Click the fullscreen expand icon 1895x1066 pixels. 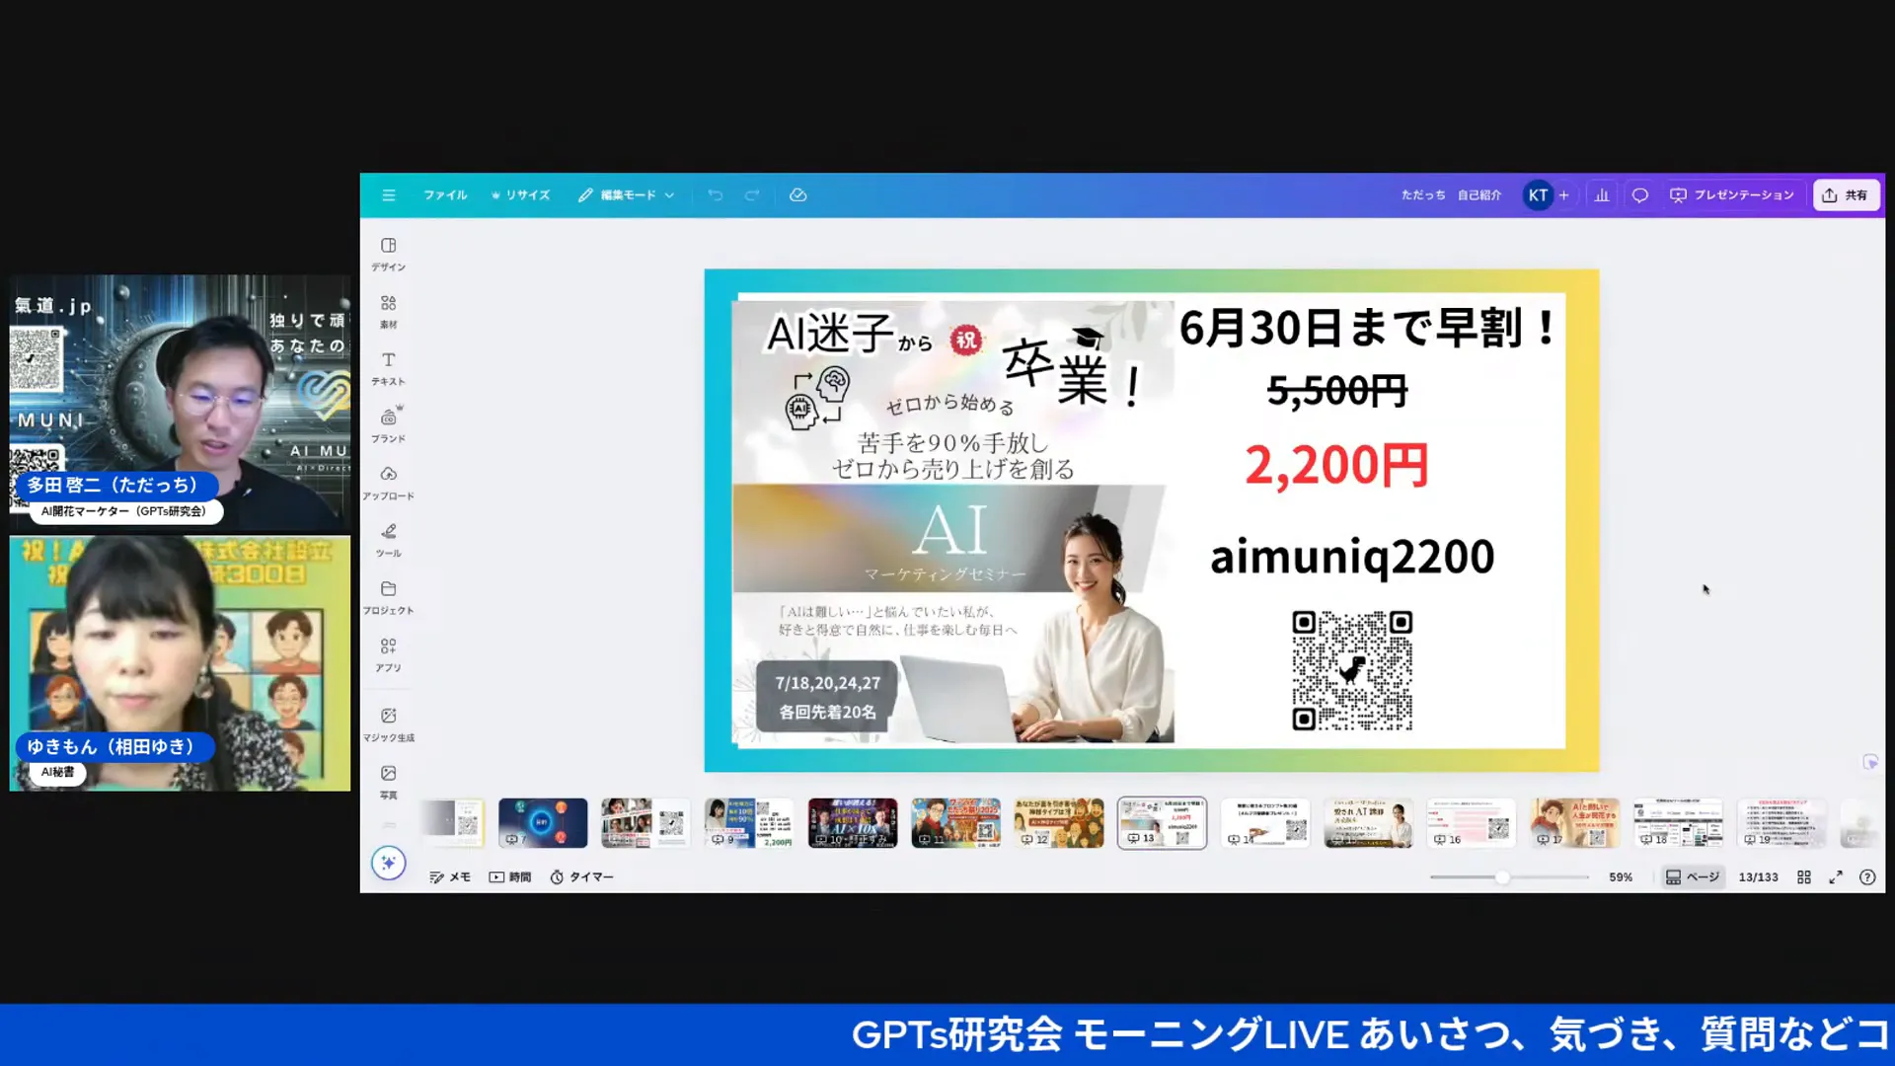coord(1836,876)
